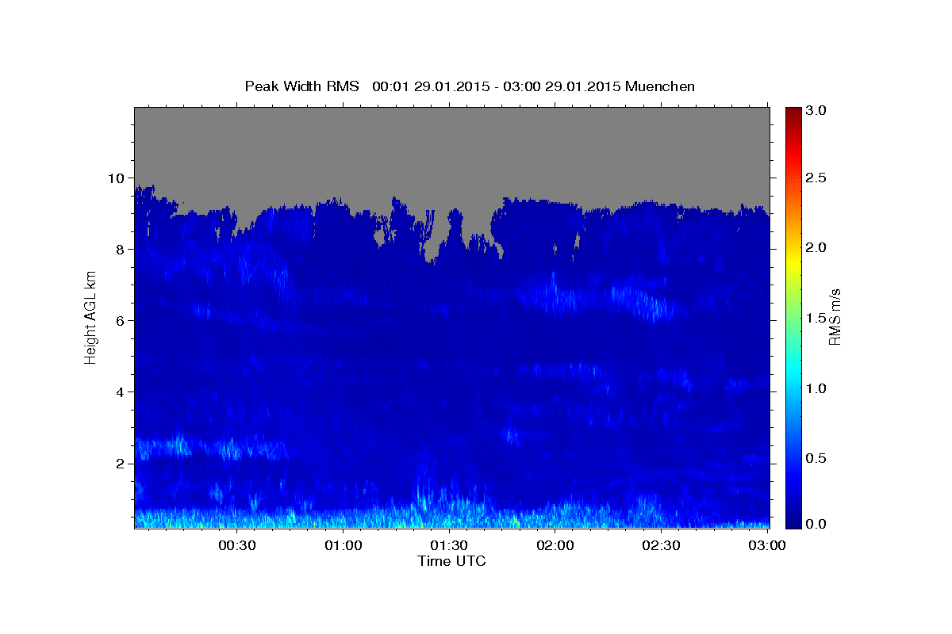952x634 pixels.
Task: Click the 01:00 time tick label
Action: tap(345, 546)
